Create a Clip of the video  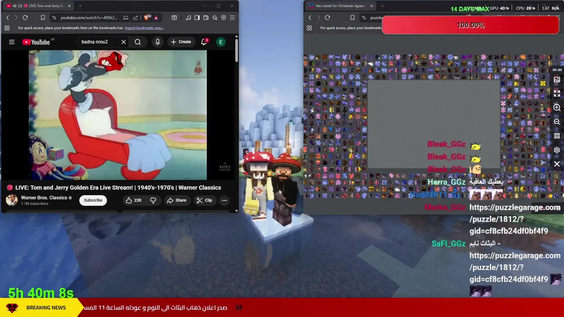coord(204,200)
